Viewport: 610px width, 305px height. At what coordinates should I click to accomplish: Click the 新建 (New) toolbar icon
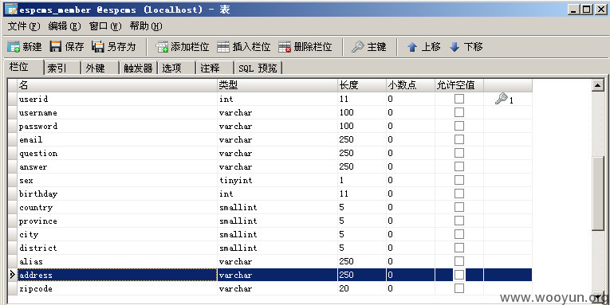click(x=14, y=47)
